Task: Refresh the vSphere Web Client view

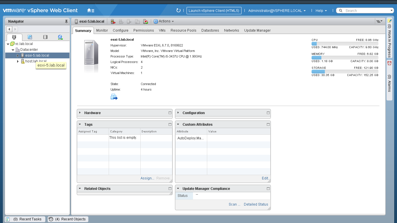Action: point(178,11)
